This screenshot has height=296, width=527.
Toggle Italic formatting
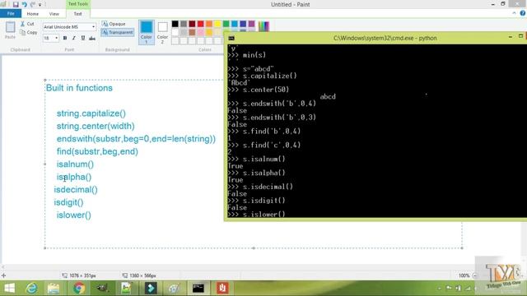[74, 38]
